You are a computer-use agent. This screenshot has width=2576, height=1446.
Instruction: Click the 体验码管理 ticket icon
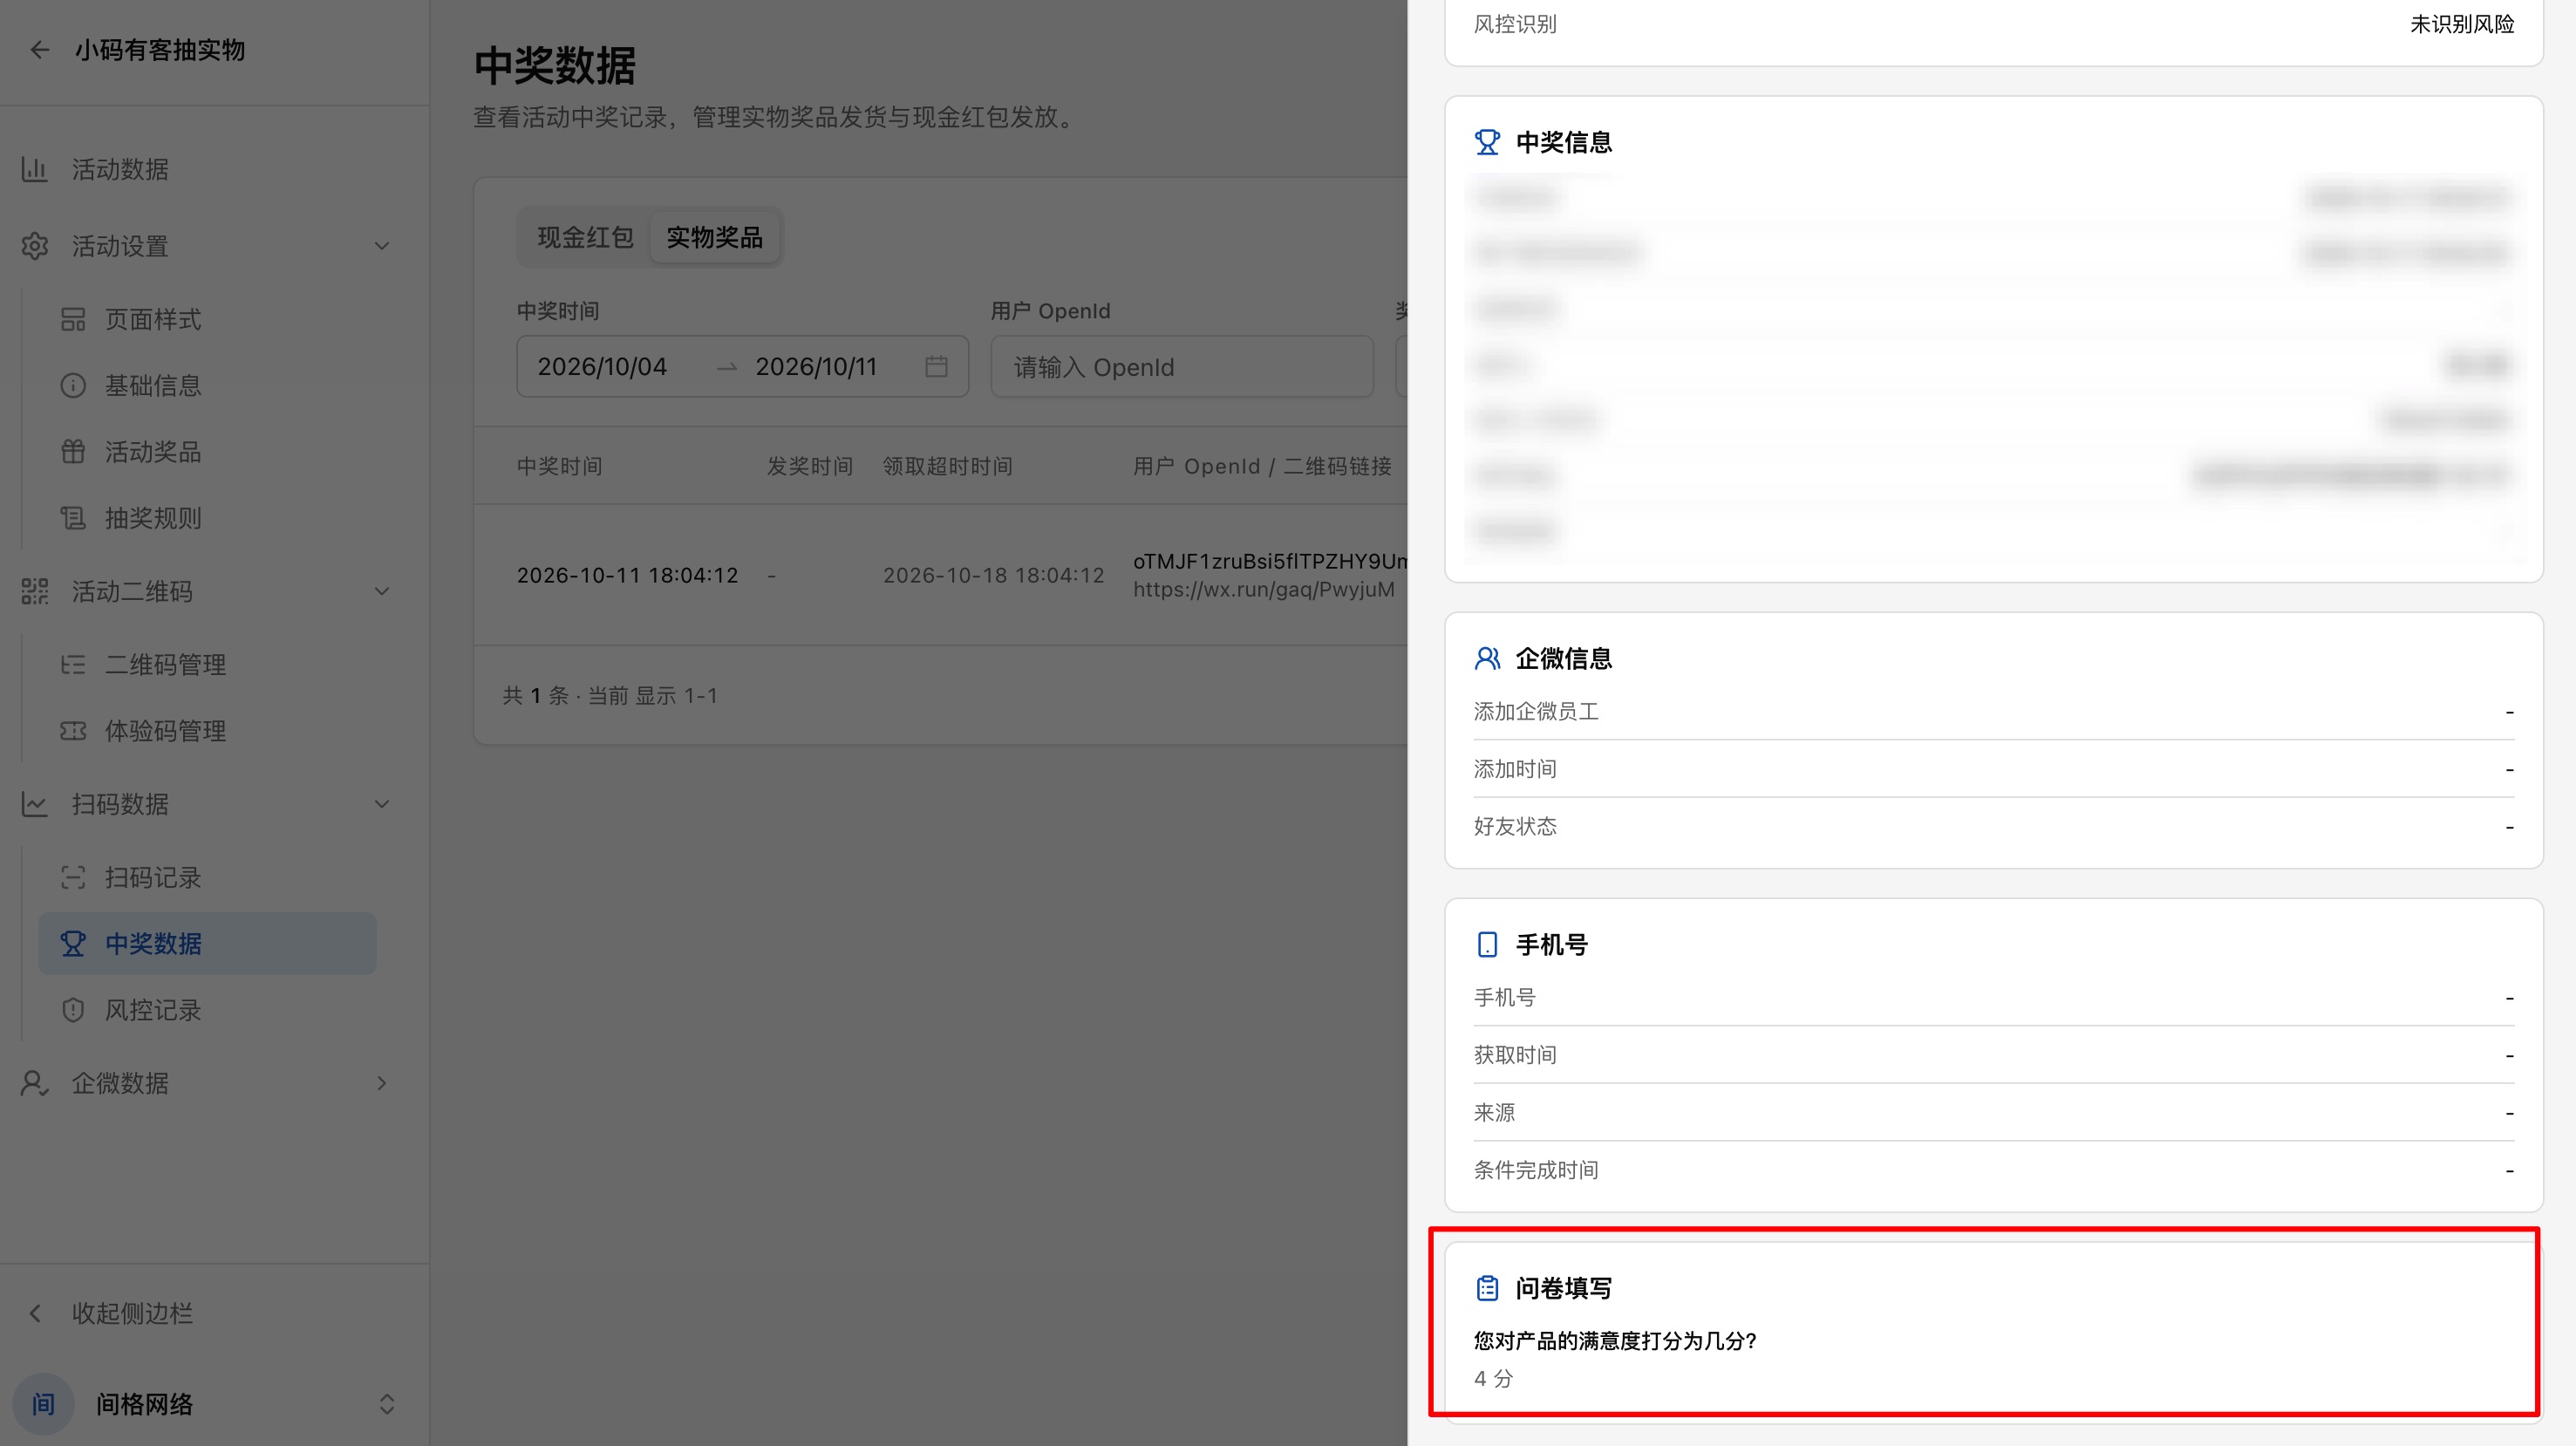73,731
